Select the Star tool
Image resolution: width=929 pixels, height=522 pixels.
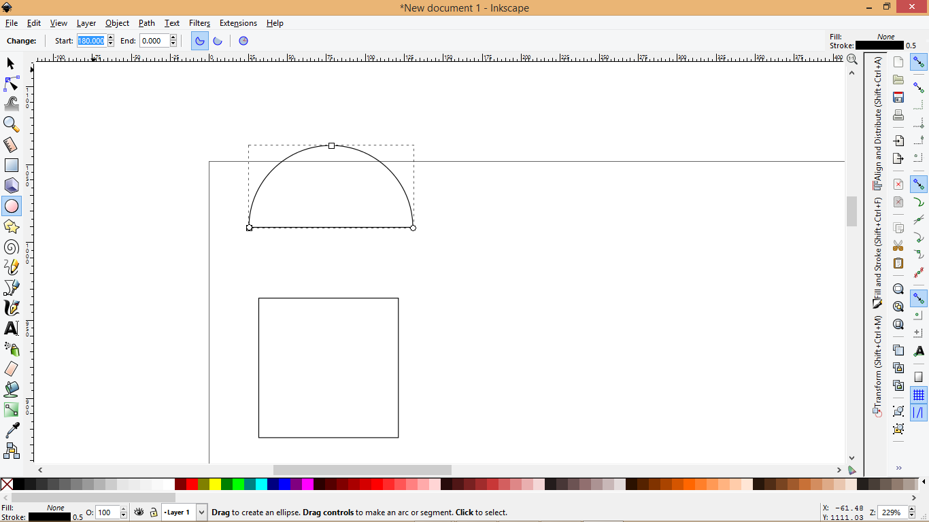point(12,226)
